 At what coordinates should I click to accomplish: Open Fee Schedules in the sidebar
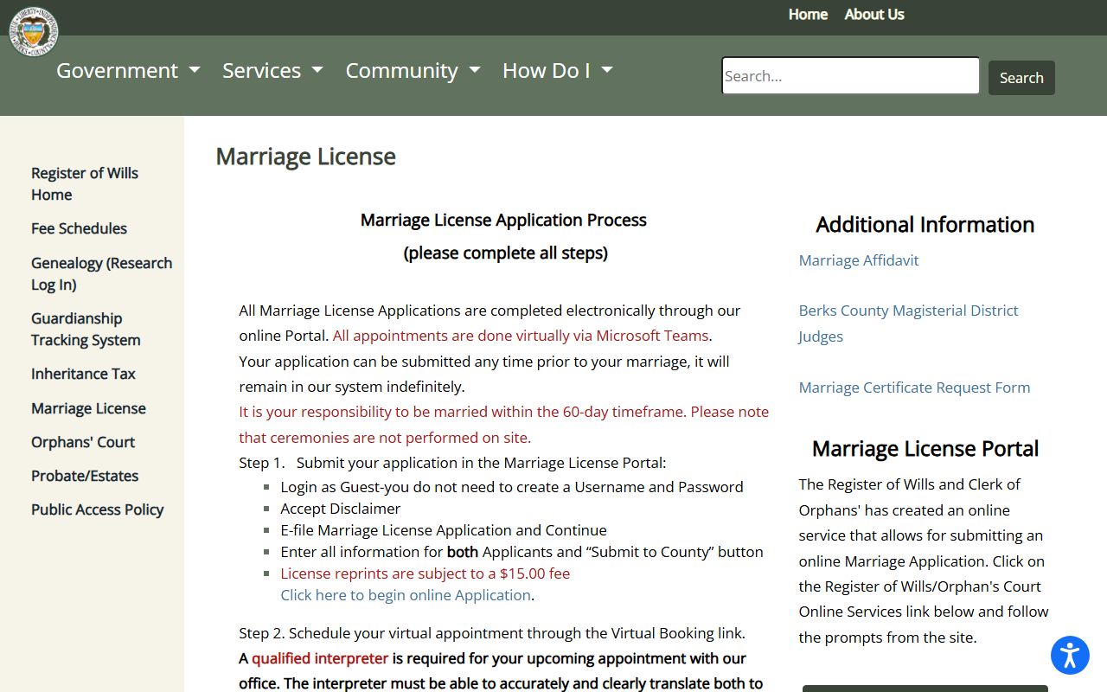[x=79, y=228]
